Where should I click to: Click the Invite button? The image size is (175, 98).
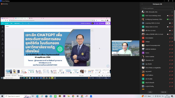coord(150,92)
